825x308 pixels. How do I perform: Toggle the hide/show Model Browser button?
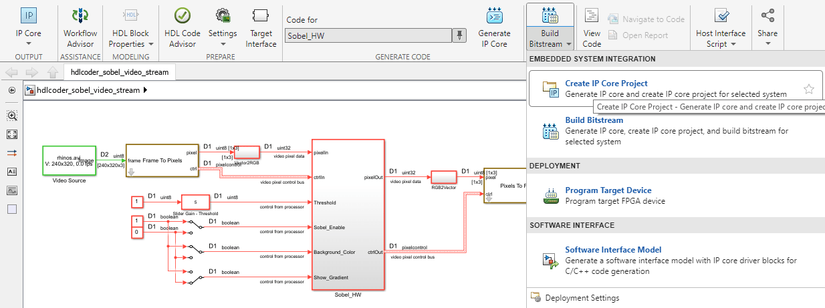(x=11, y=90)
